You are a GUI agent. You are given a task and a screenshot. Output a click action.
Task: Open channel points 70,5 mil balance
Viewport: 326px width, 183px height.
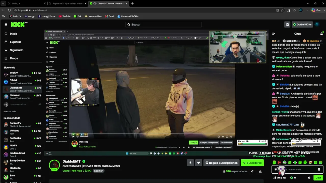pyautogui.click(x=280, y=178)
